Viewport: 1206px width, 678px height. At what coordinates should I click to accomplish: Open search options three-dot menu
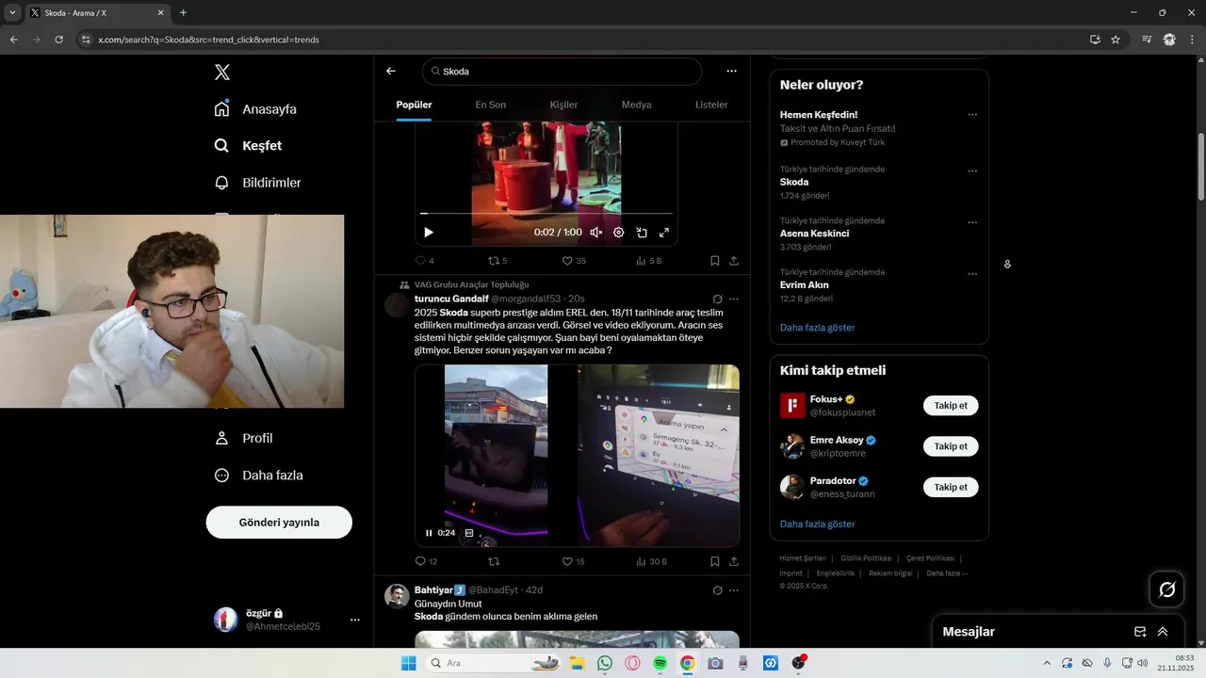[x=731, y=71]
